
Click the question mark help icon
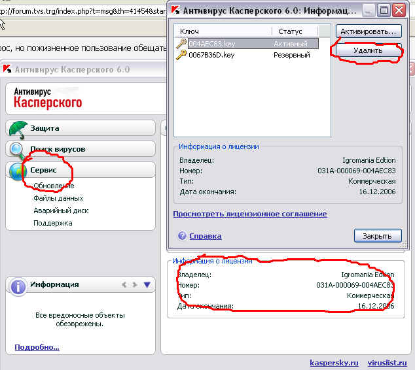(183, 236)
